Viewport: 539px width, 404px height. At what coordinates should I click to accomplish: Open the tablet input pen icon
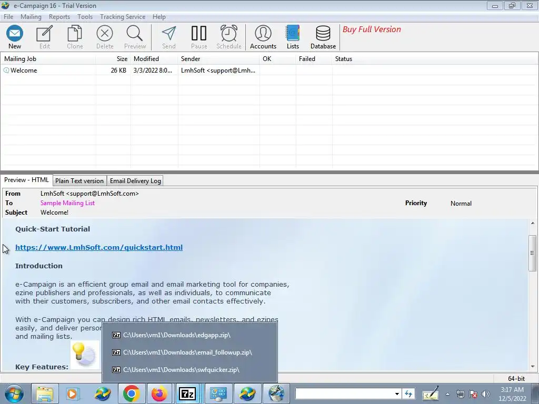pyautogui.click(x=431, y=393)
